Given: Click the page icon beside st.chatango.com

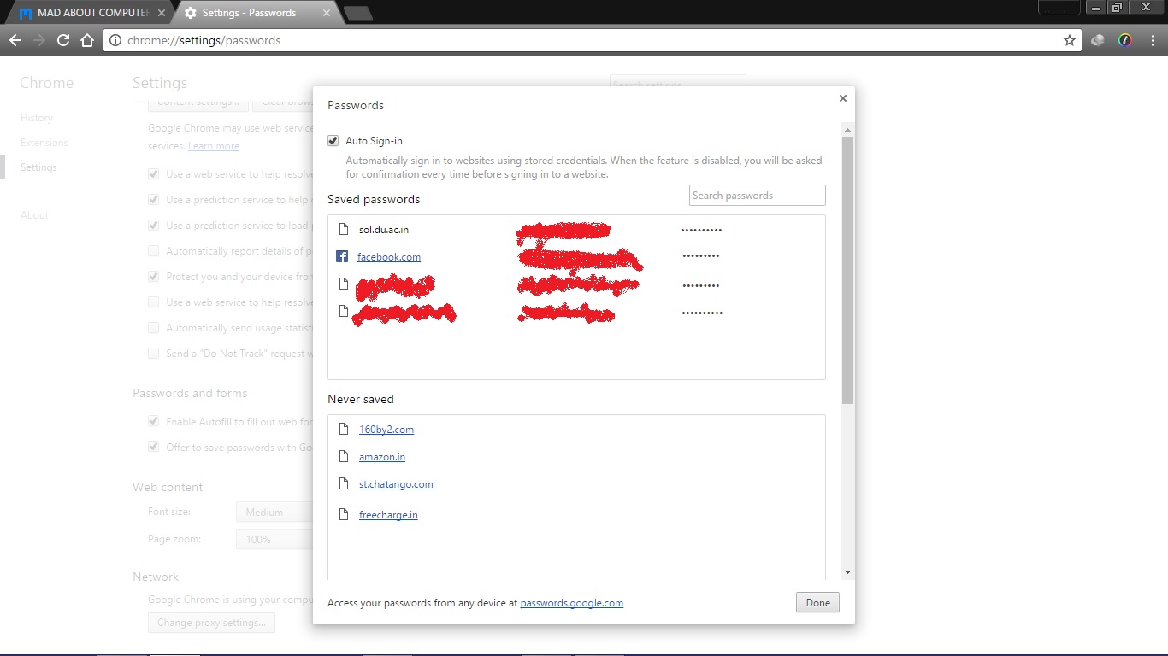Looking at the screenshot, I should pyautogui.click(x=344, y=483).
